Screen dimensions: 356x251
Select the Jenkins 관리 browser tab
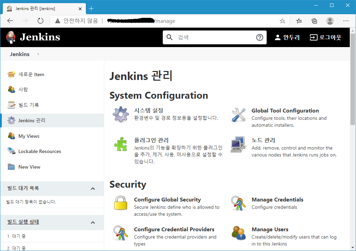click(x=44, y=9)
